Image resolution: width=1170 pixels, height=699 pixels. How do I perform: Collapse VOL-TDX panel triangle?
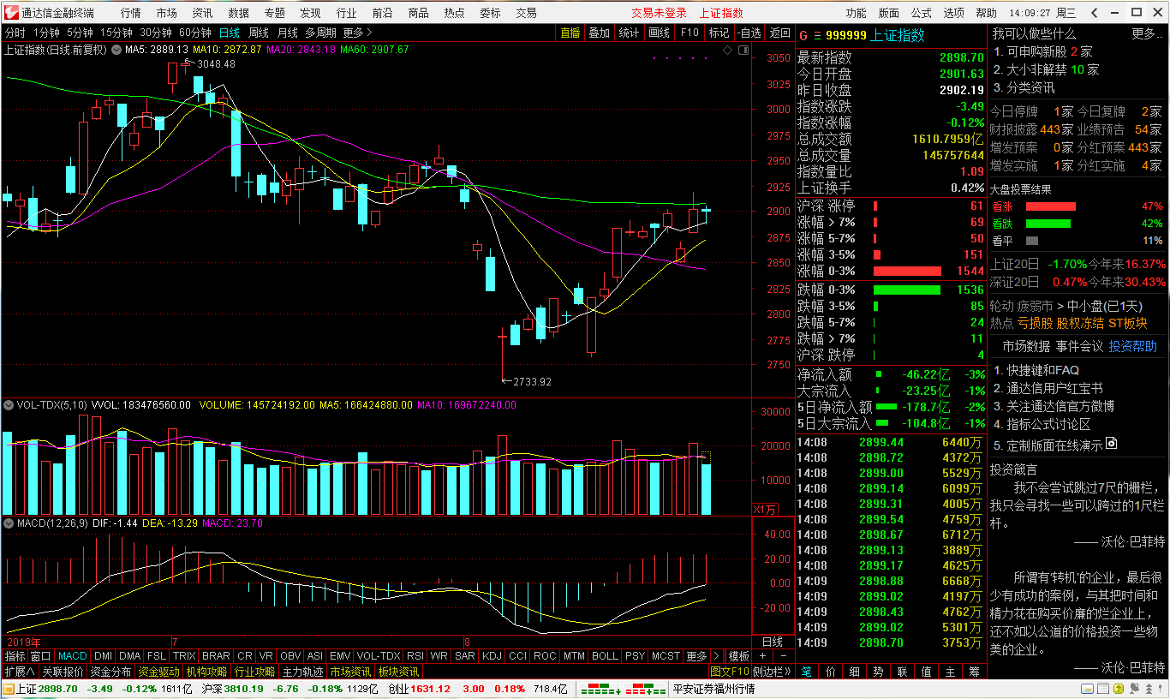[9, 405]
